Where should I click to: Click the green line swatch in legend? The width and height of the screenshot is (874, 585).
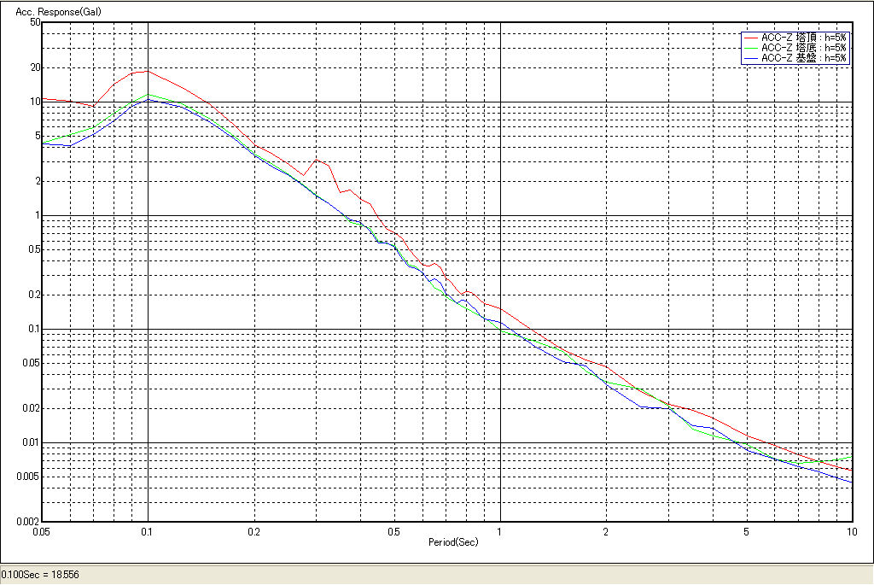click(750, 48)
